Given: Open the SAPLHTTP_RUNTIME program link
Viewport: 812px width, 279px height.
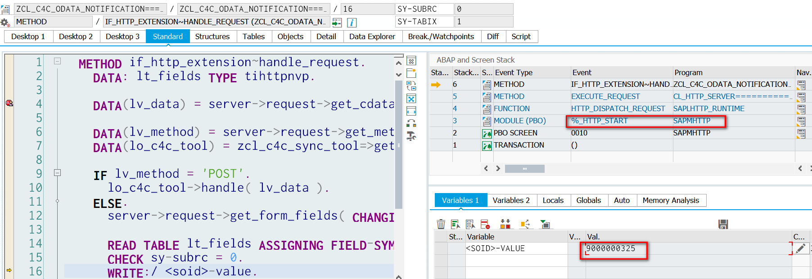Looking at the screenshot, I should point(709,108).
